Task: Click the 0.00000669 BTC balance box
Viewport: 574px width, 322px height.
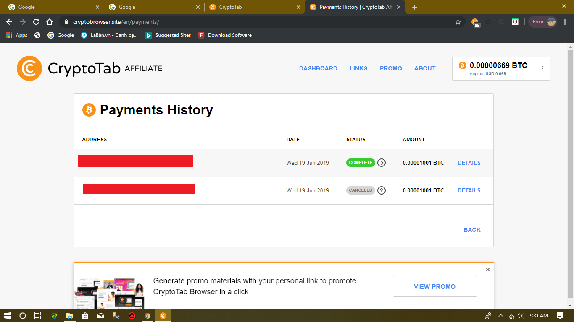Action: [x=494, y=68]
